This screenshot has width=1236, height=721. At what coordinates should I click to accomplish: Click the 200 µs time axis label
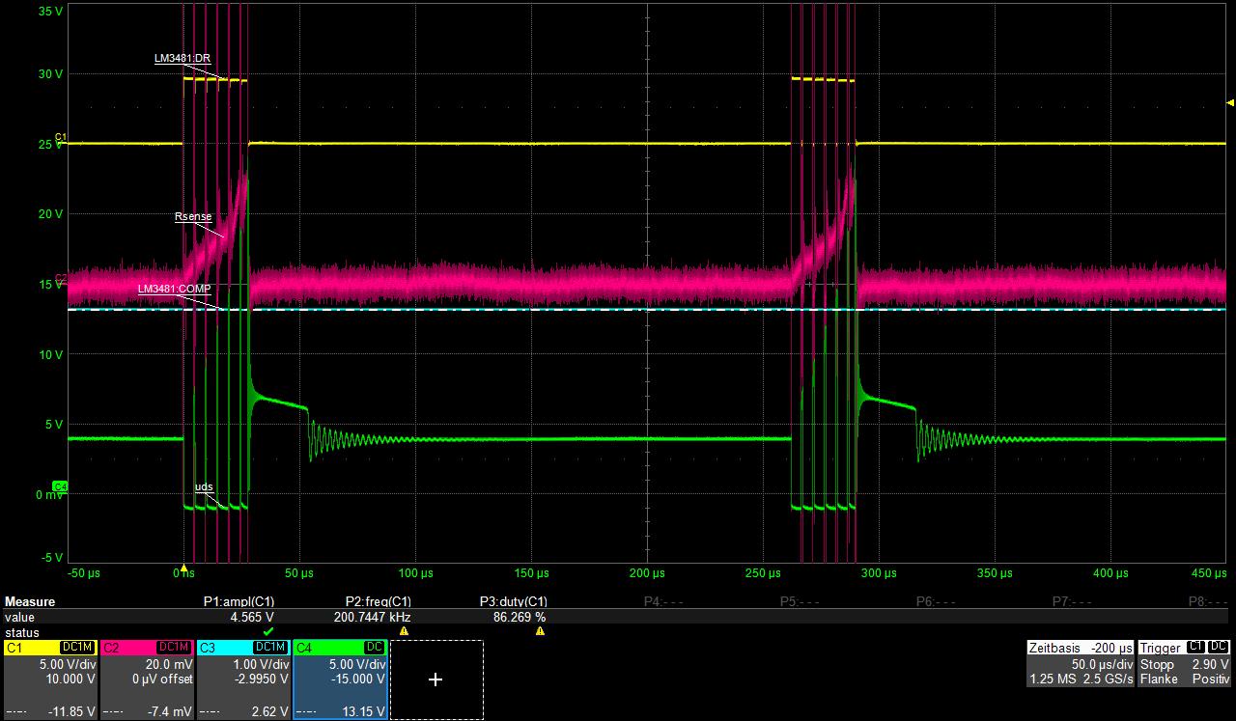646,573
